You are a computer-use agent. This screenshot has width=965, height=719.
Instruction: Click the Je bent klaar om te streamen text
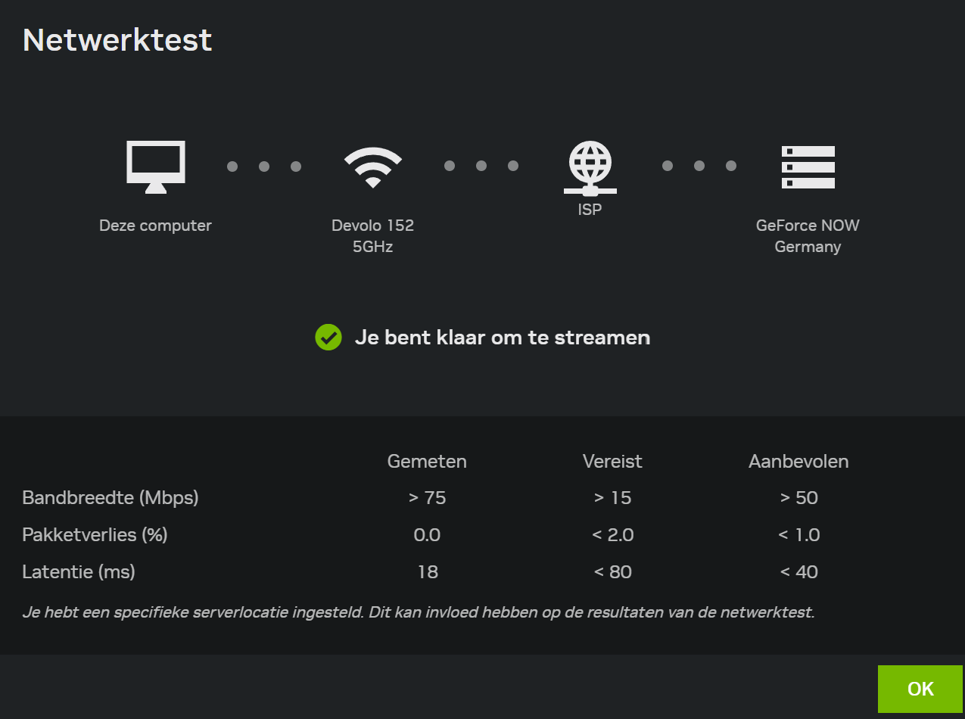pyautogui.click(x=503, y=338)
